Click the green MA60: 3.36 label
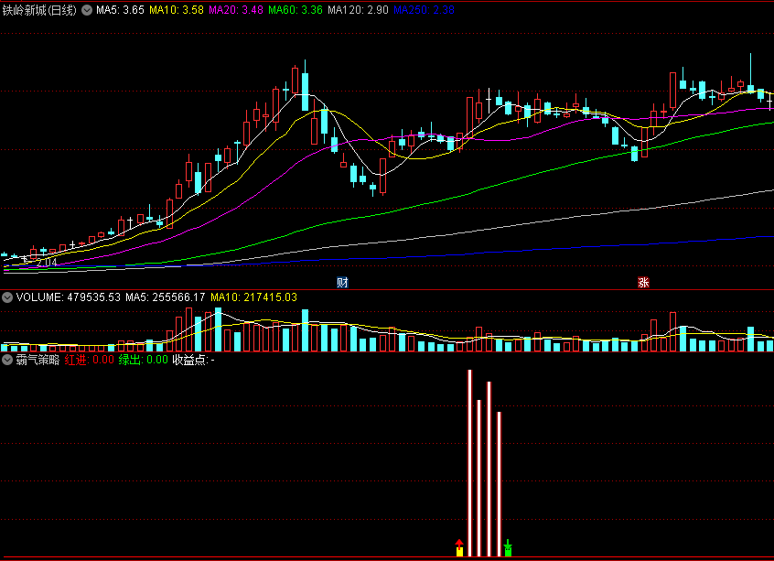 [x=296, y=10]
